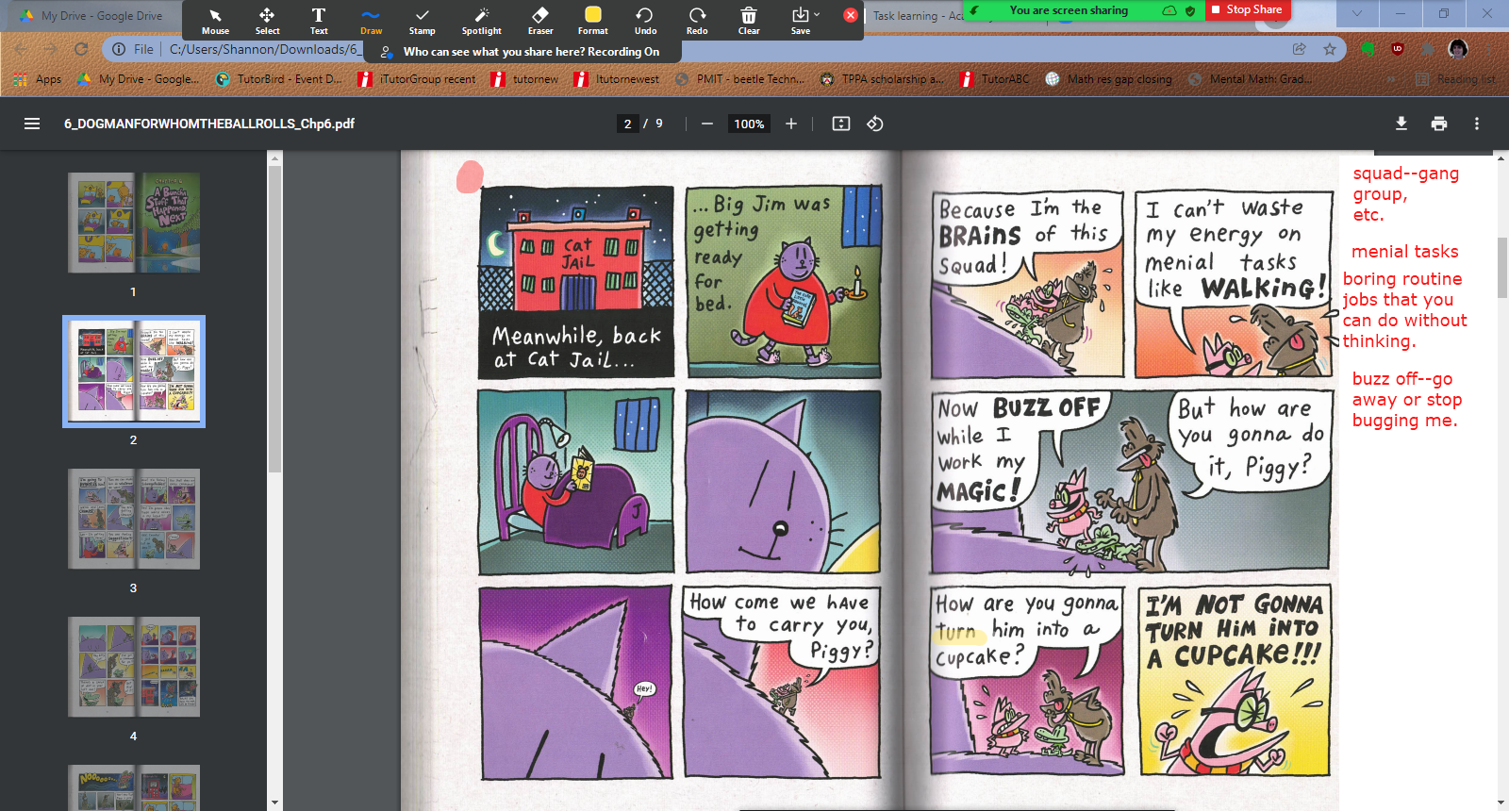Image resolution: width=1509 pixels, height=811 pixels.
Task: Pick the Draw annotation tool
Action: [x=371, y=20]
